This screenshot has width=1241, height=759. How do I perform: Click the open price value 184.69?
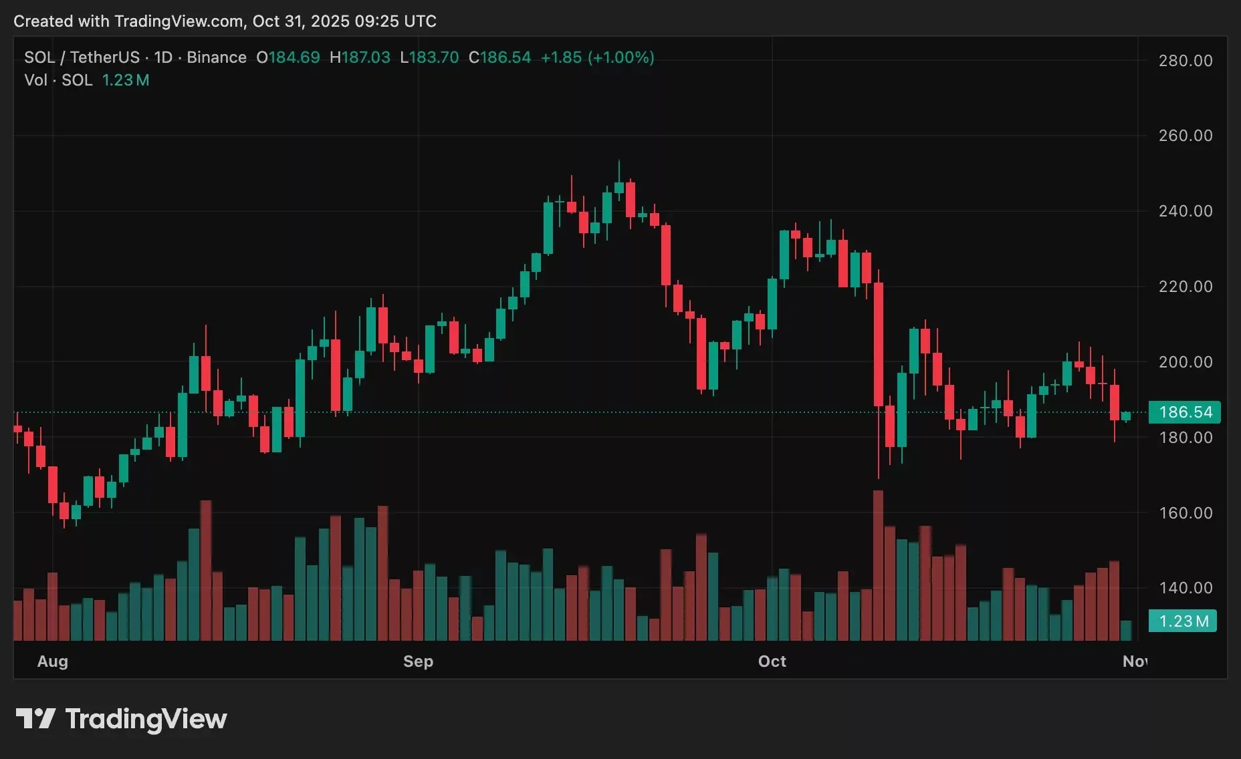click(294, 57)
